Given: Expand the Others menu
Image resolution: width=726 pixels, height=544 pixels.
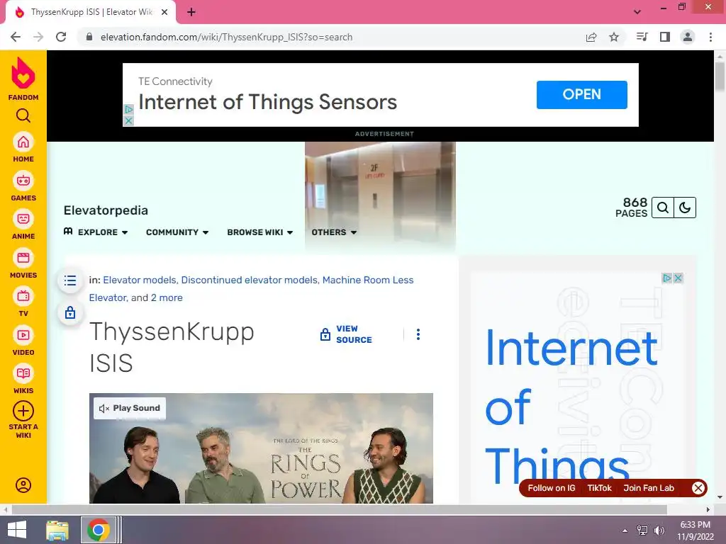Looking at the screenshot, I should pos(334,232).
